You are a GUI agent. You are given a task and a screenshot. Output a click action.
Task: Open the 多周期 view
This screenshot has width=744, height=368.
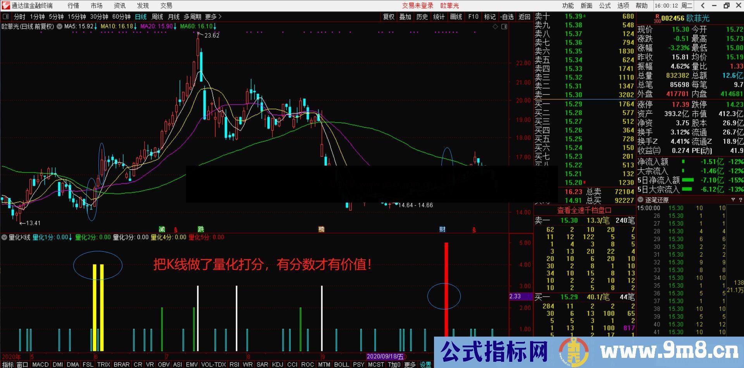[x=192, y=17]
